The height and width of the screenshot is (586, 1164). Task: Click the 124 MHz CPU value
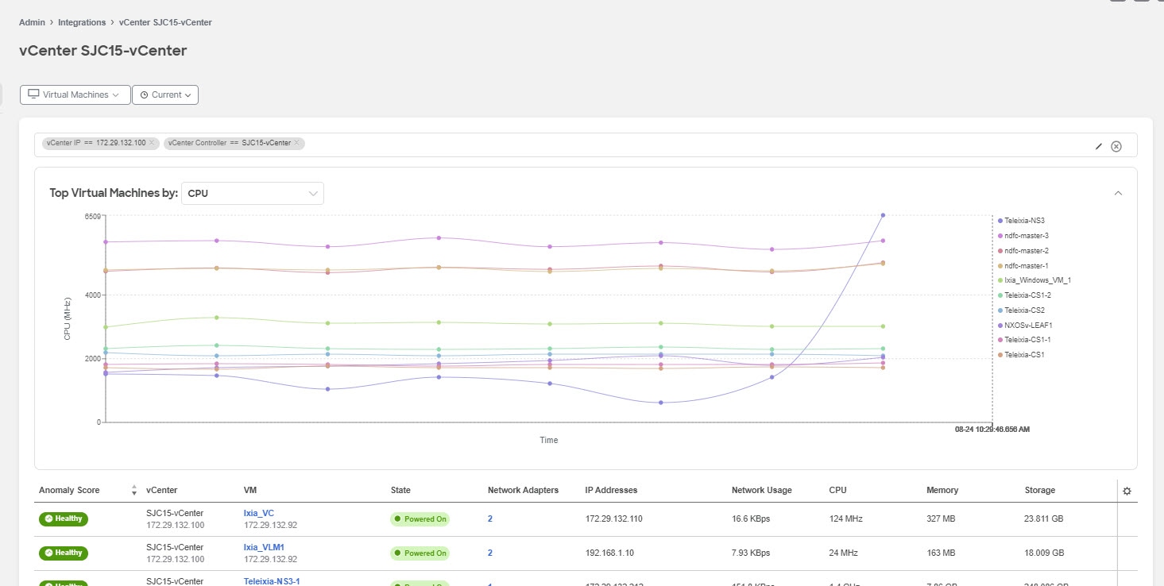pos(845,519)
